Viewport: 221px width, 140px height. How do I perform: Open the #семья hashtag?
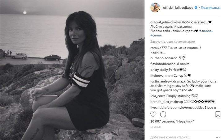(x=156, y=35)
